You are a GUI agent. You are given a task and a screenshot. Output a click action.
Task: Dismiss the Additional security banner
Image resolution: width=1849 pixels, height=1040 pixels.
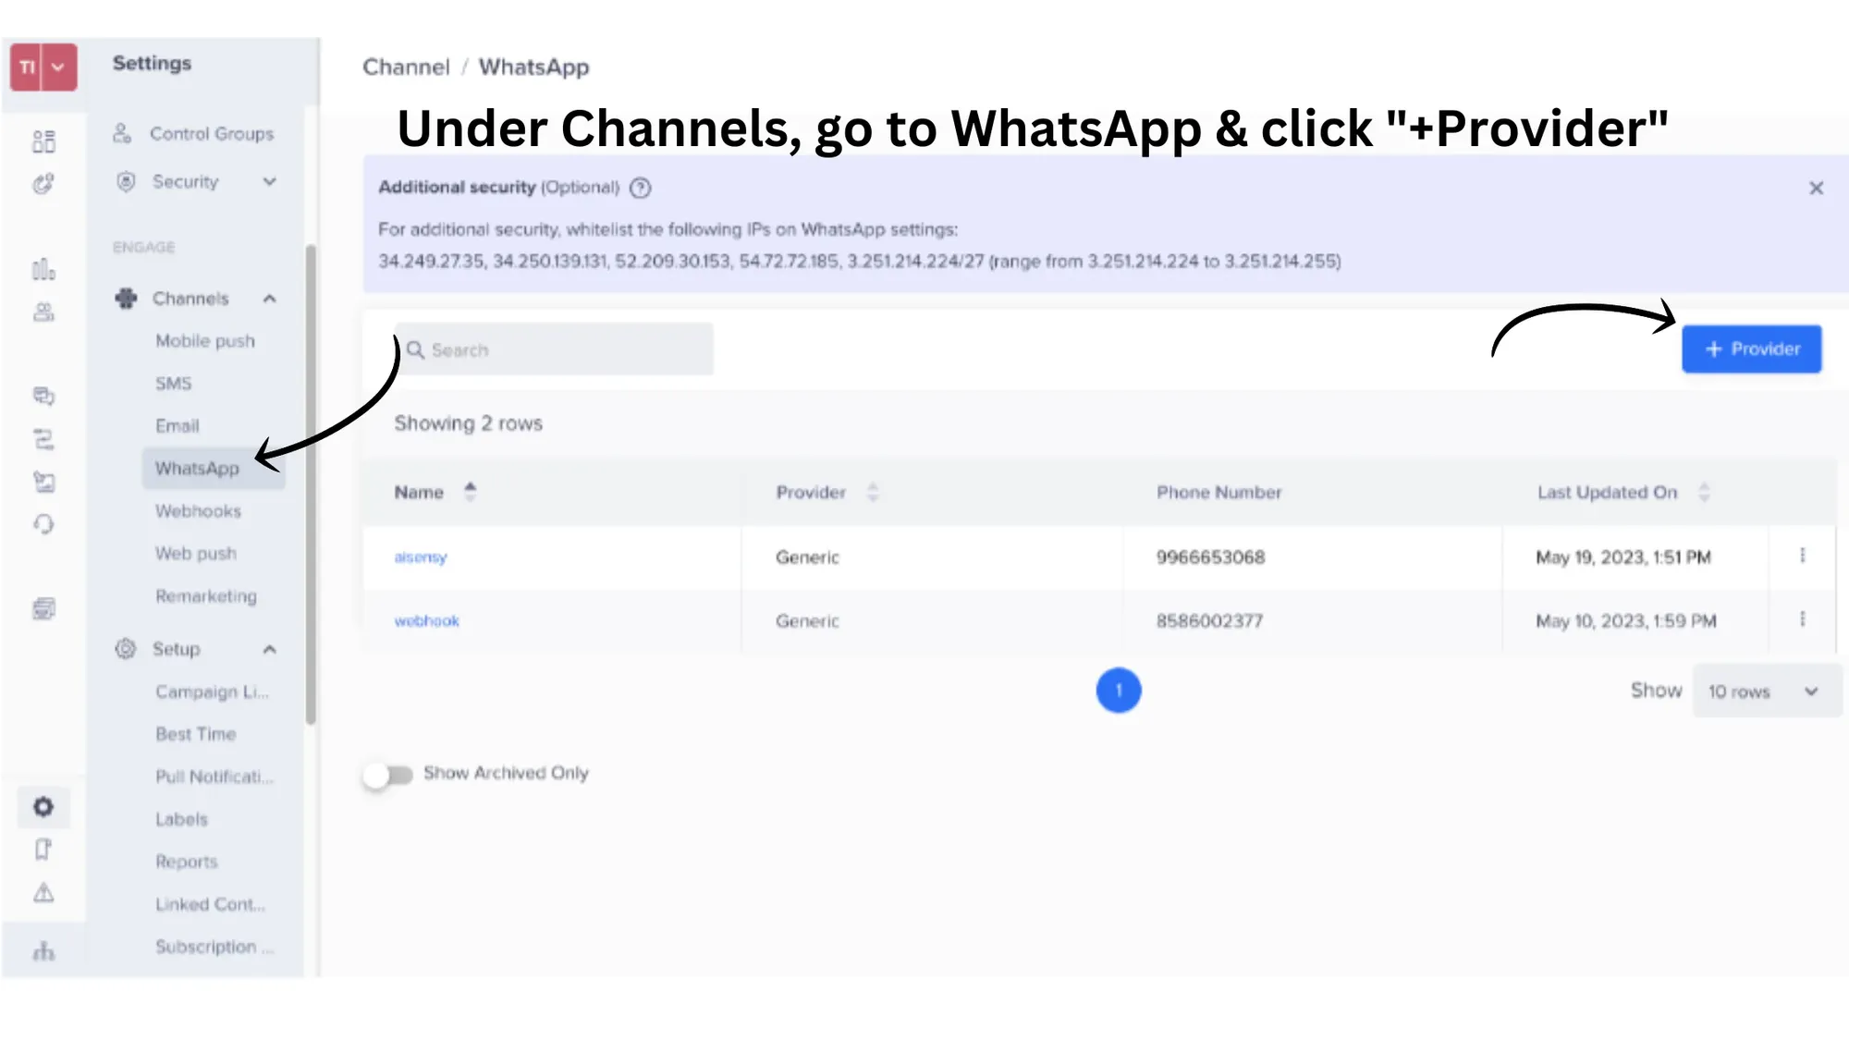coord(1816,188)
